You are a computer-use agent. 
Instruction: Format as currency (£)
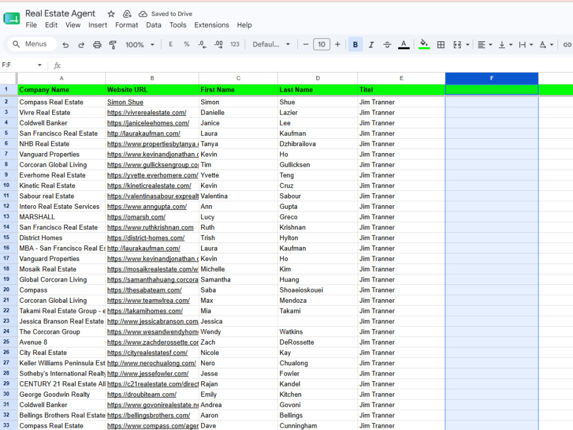tap(171, 44)
